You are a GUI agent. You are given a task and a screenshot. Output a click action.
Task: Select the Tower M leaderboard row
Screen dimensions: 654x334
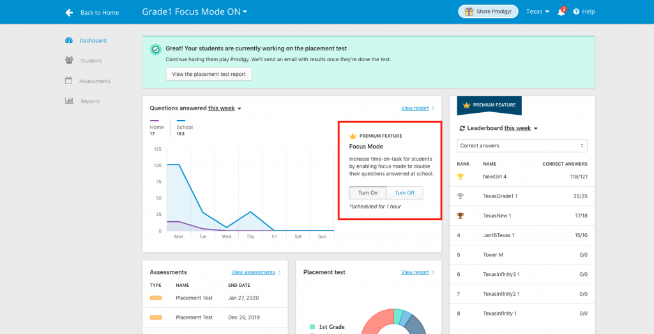coord(522,255)
